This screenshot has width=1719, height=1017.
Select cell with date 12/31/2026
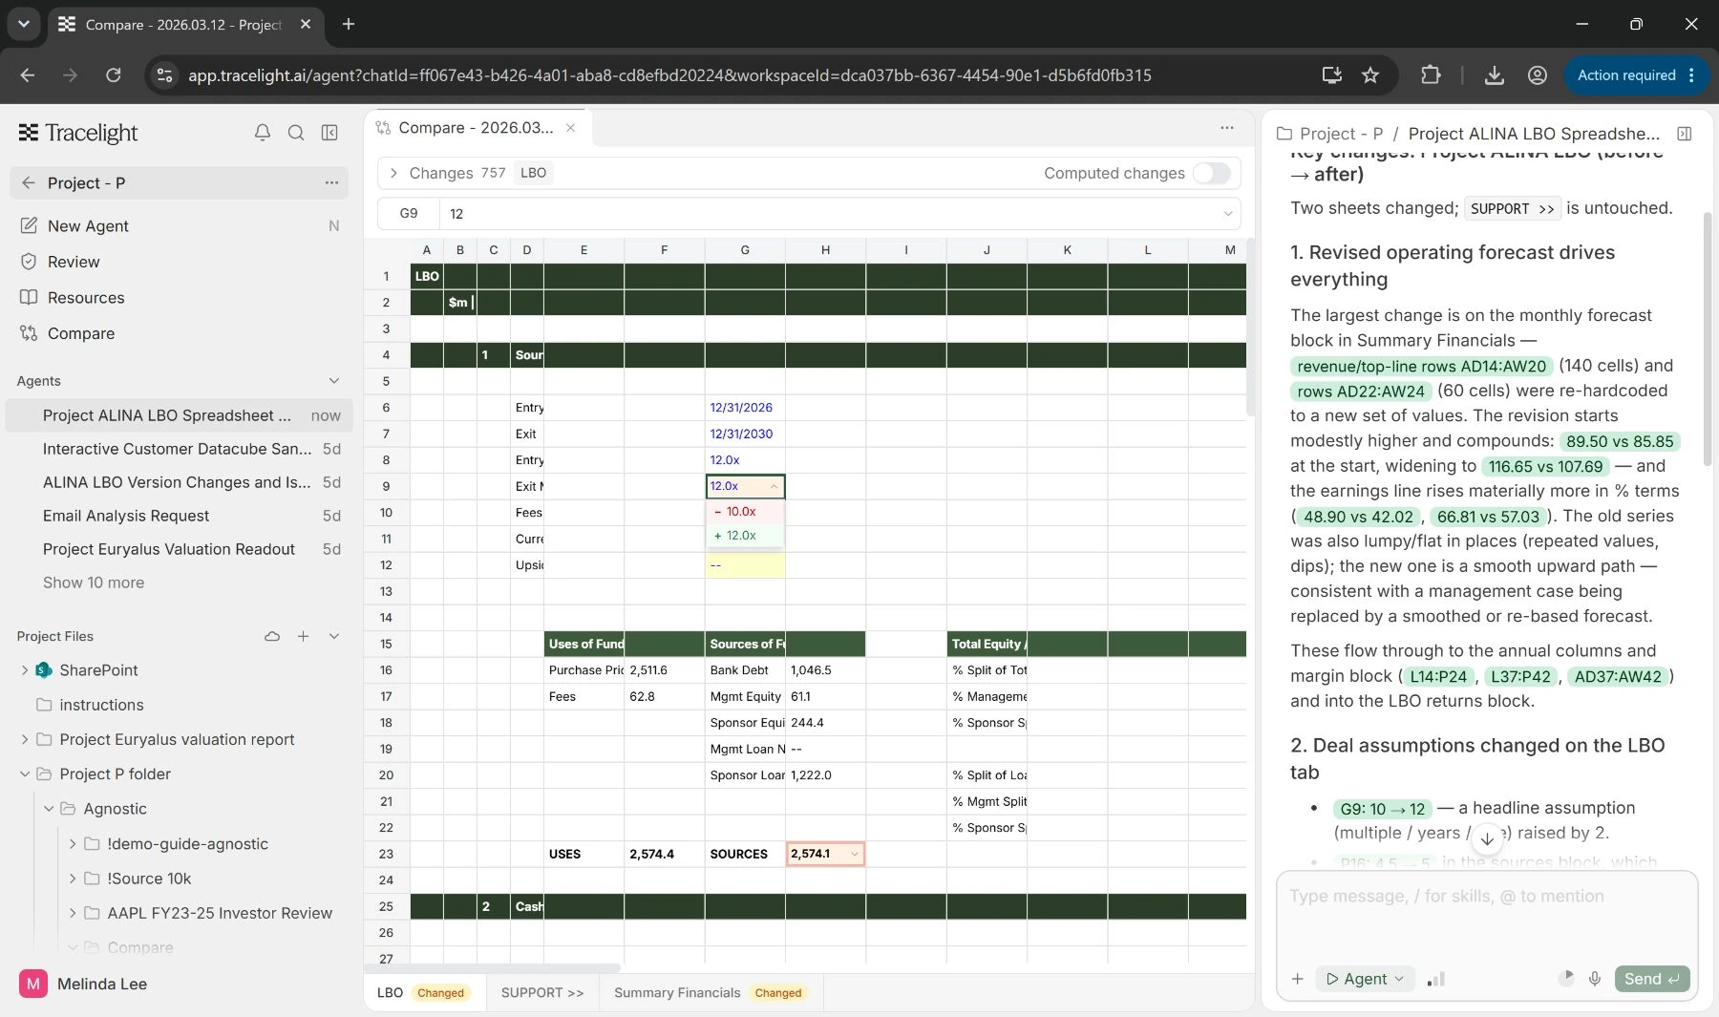tap(745, 408)
